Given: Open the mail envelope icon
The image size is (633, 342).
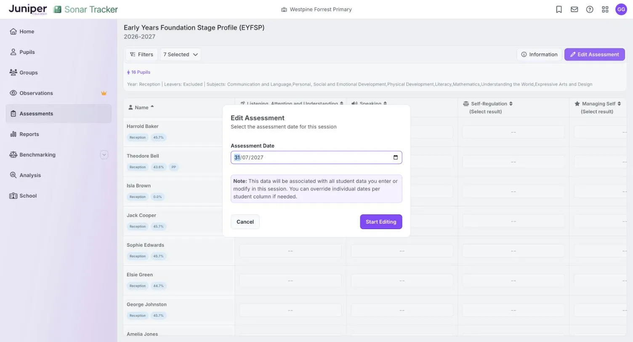Looking at the screenshot, I should tap(574, 9).
